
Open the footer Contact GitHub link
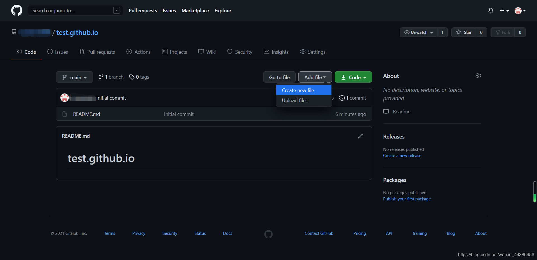[319, 233]
